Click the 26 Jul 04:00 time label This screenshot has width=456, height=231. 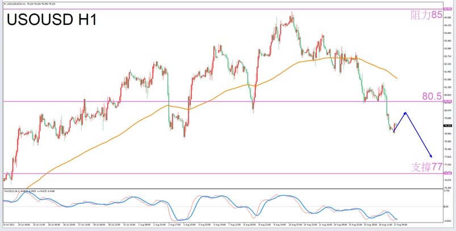[54, 225]
